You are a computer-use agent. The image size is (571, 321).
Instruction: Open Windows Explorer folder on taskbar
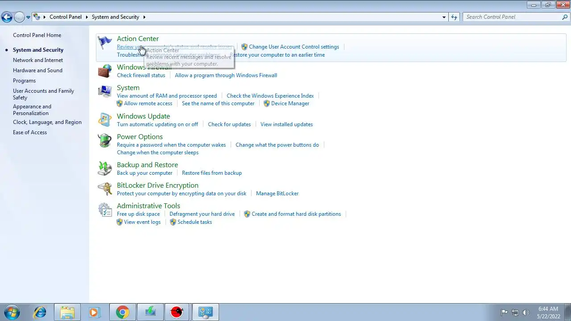tap(67, 312)
